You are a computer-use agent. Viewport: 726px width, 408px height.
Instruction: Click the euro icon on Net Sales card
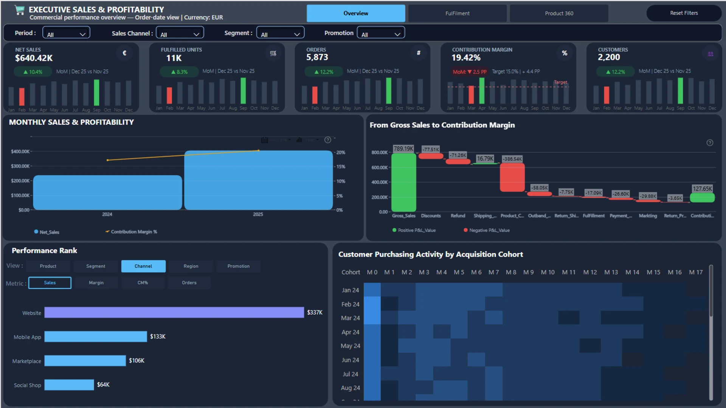[x=124, y=53]
